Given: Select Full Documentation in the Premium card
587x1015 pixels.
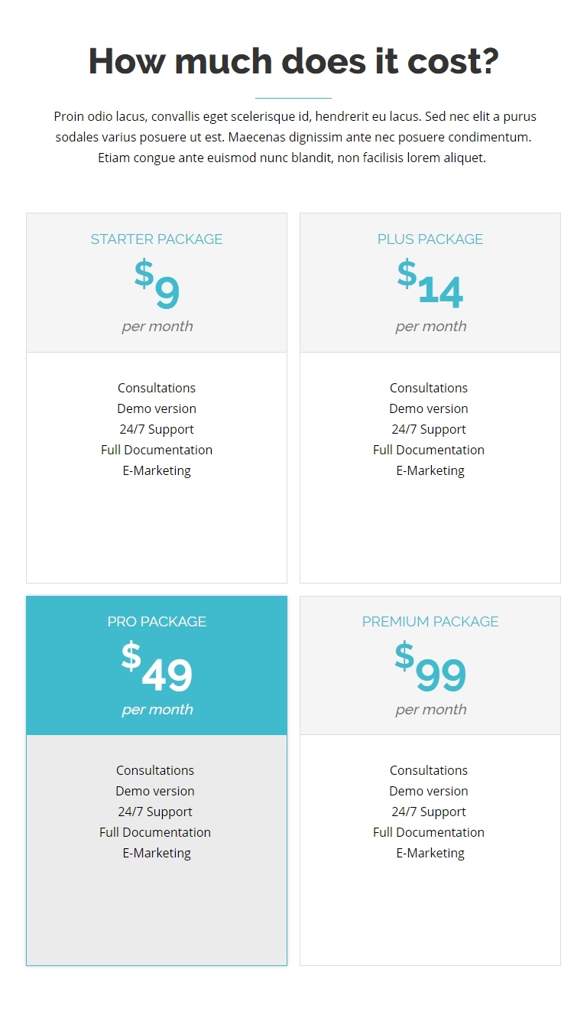Looking at the screenshot, I should click(429, 832).
